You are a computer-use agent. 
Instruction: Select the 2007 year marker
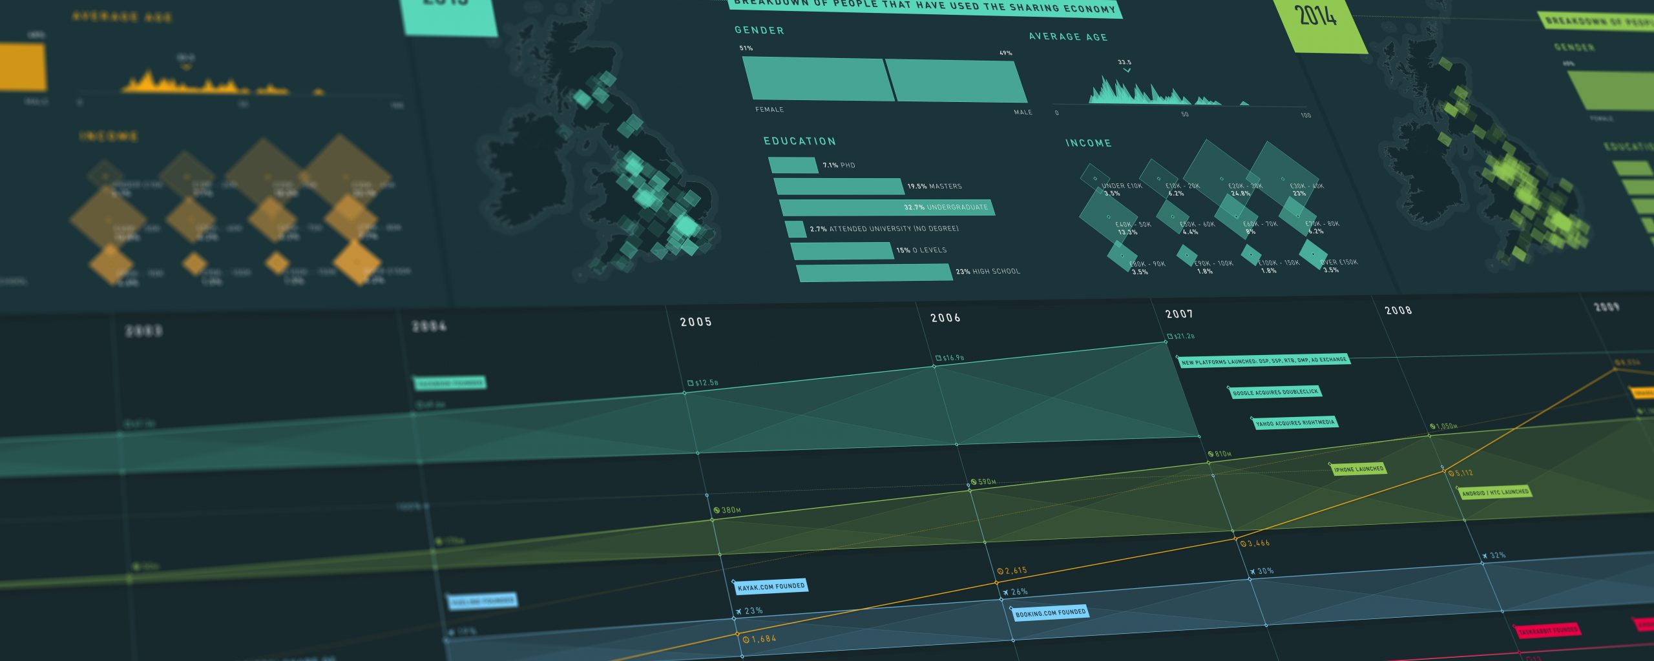tap(1179, 314)
